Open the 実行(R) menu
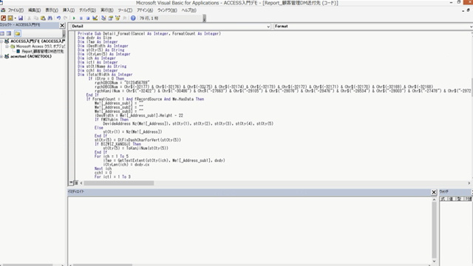The height and width of the screenshot is (266, 473). (x=106, y=10)
